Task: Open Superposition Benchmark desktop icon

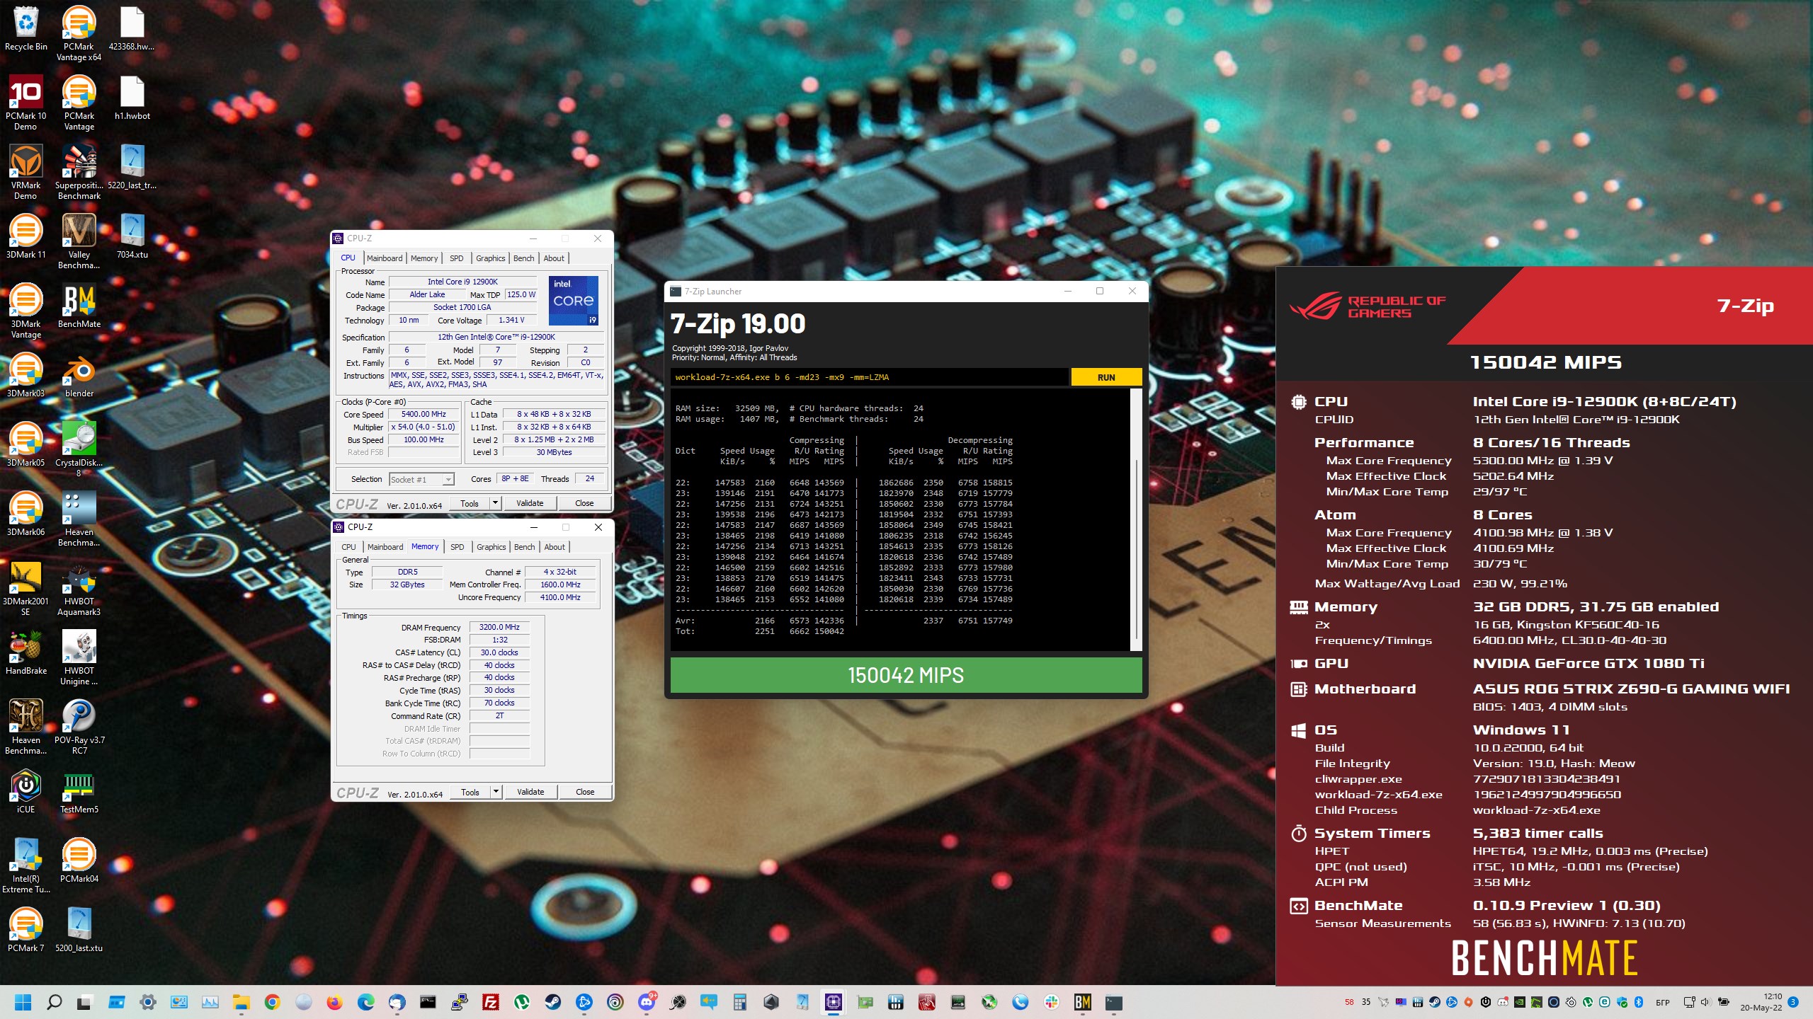Action: tap(79, 172)
